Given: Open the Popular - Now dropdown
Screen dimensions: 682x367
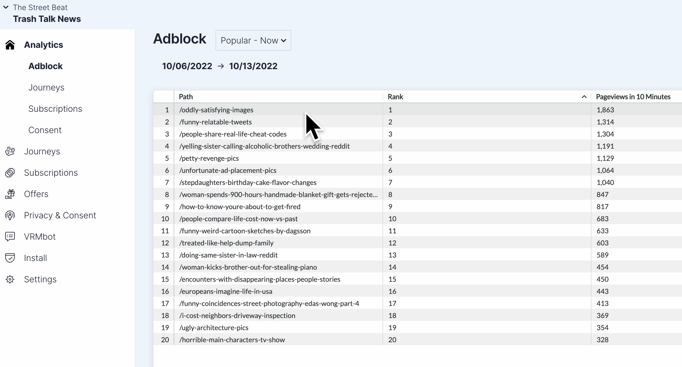Looking at the screenshot, I should pyautogui.click(x=253, y=40).
